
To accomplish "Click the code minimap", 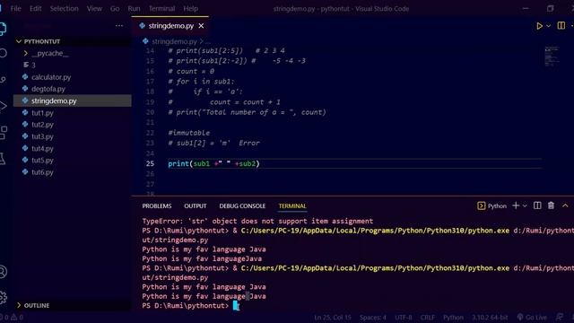I will (x=552, y=56).
